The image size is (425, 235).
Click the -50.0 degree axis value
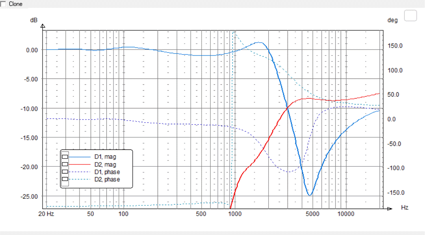tap(394, 144)
